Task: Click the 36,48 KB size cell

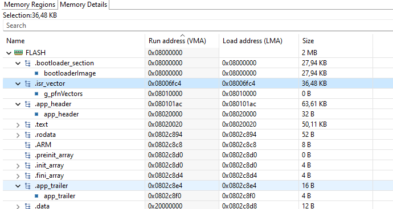Action: tap(314, 83)
